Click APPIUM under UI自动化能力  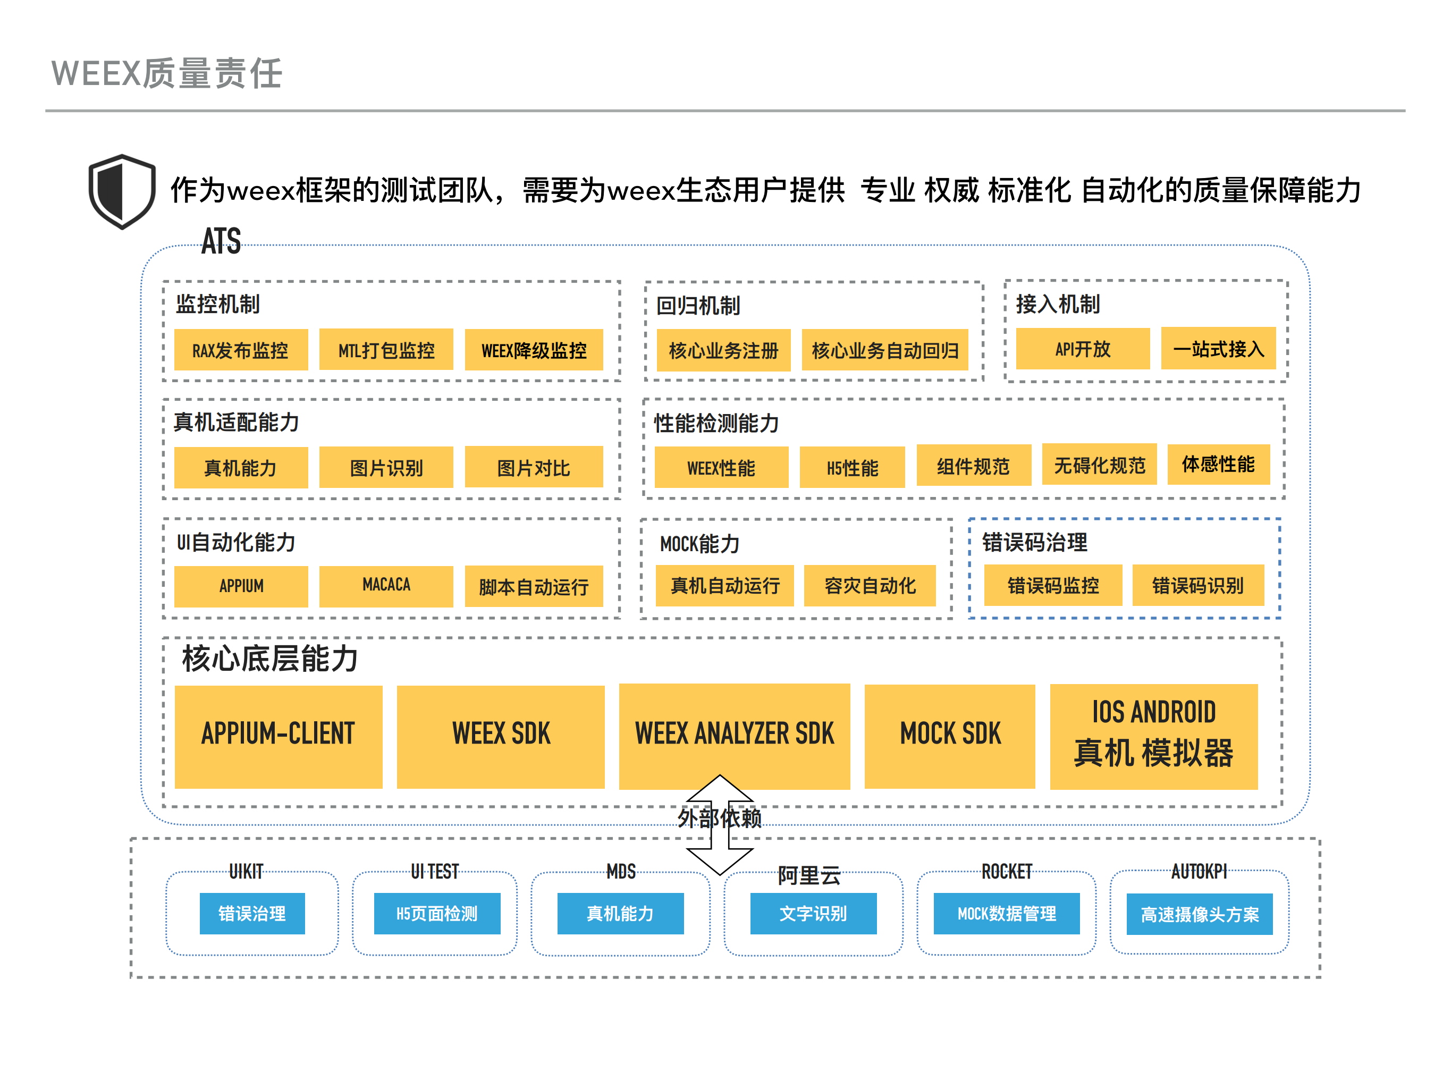click(241, 586)
